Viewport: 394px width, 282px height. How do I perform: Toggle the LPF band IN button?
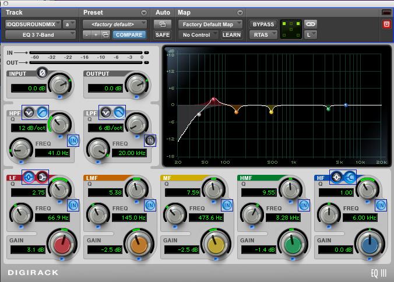tap(150, 140)
